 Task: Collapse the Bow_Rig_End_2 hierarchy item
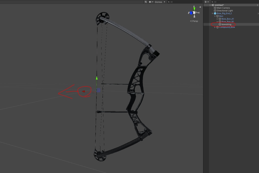coord(212,13)
